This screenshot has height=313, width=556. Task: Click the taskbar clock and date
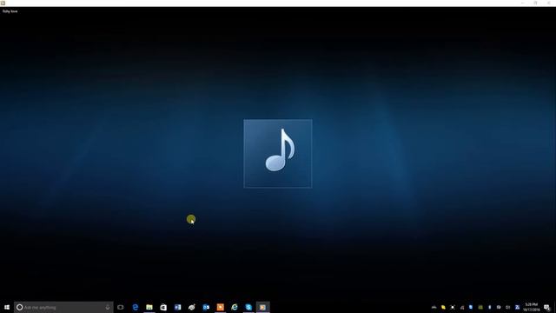click(531, 307)
